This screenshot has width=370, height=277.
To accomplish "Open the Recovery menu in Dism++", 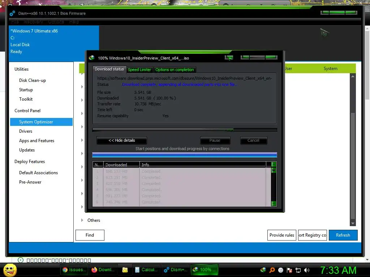I will coord(33,22).
